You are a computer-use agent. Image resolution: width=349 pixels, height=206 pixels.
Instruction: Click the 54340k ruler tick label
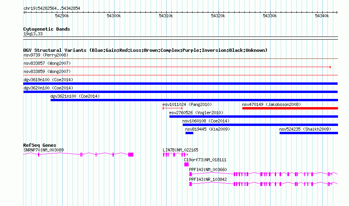click(322, 16)
